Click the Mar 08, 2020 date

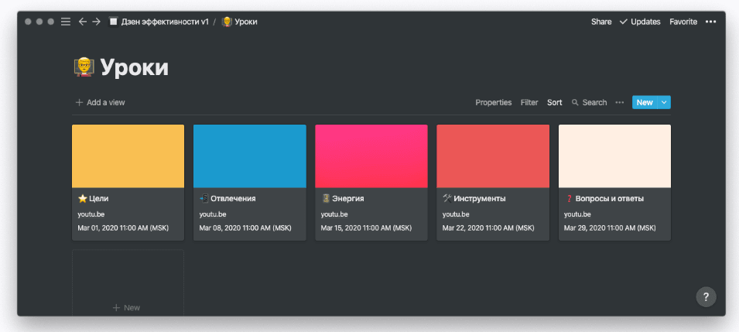[245, 228]
